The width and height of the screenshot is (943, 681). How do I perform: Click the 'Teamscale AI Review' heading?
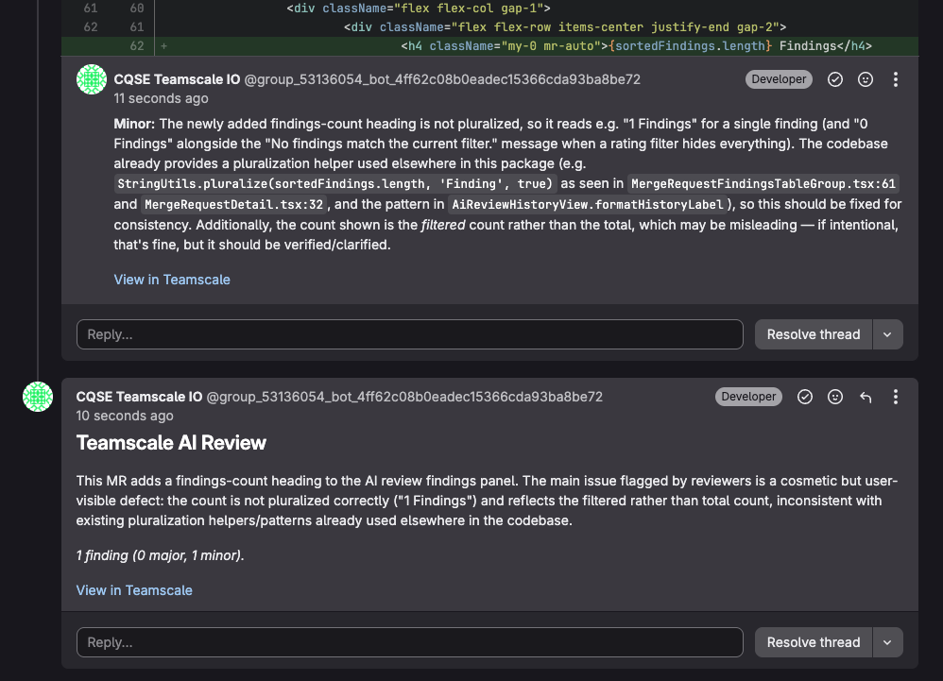pyautogui.click(x=171, y=442)
